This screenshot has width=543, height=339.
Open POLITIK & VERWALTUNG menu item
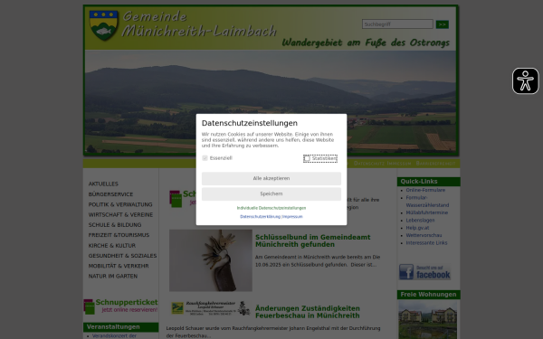120,205
